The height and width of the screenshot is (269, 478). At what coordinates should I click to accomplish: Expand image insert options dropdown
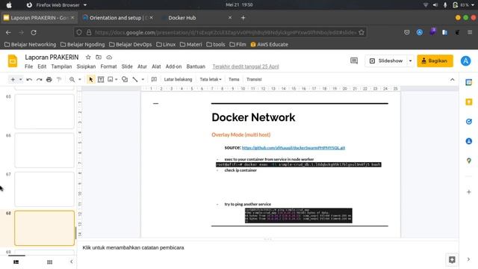tap(117, 79)
